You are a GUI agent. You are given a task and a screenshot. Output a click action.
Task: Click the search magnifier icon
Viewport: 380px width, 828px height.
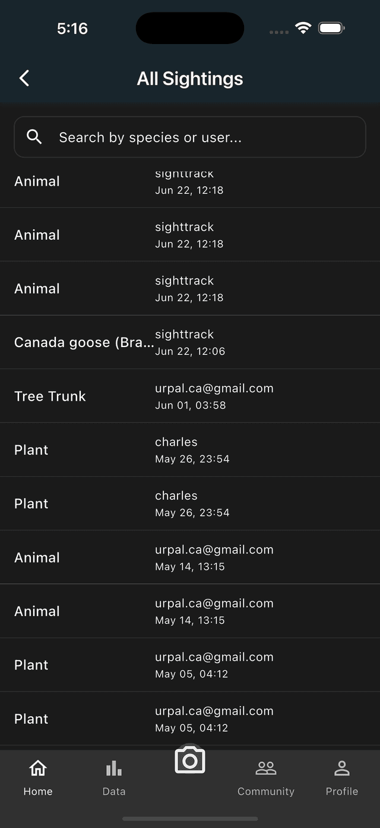pyautogui.click(x=34, y=137)
